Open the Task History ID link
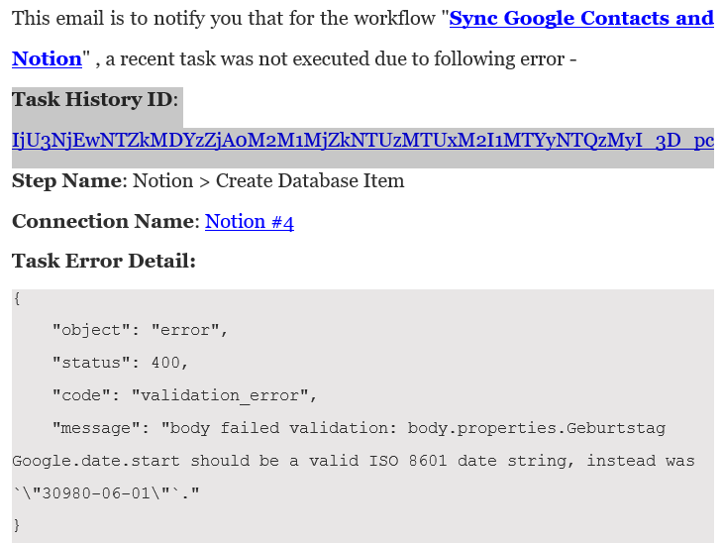This screenshot has width=722, height=543. [x=362, y=141]
